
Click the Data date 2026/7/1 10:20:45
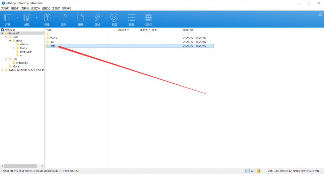(195, 46)
